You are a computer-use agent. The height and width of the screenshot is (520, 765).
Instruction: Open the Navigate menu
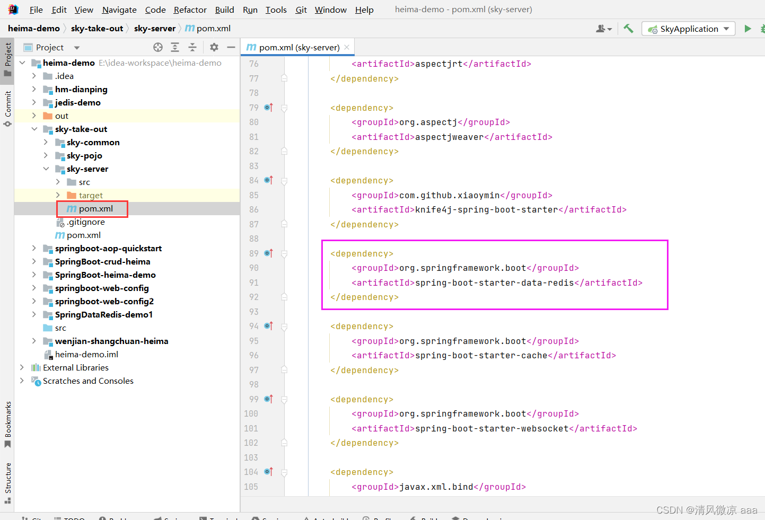119,10
